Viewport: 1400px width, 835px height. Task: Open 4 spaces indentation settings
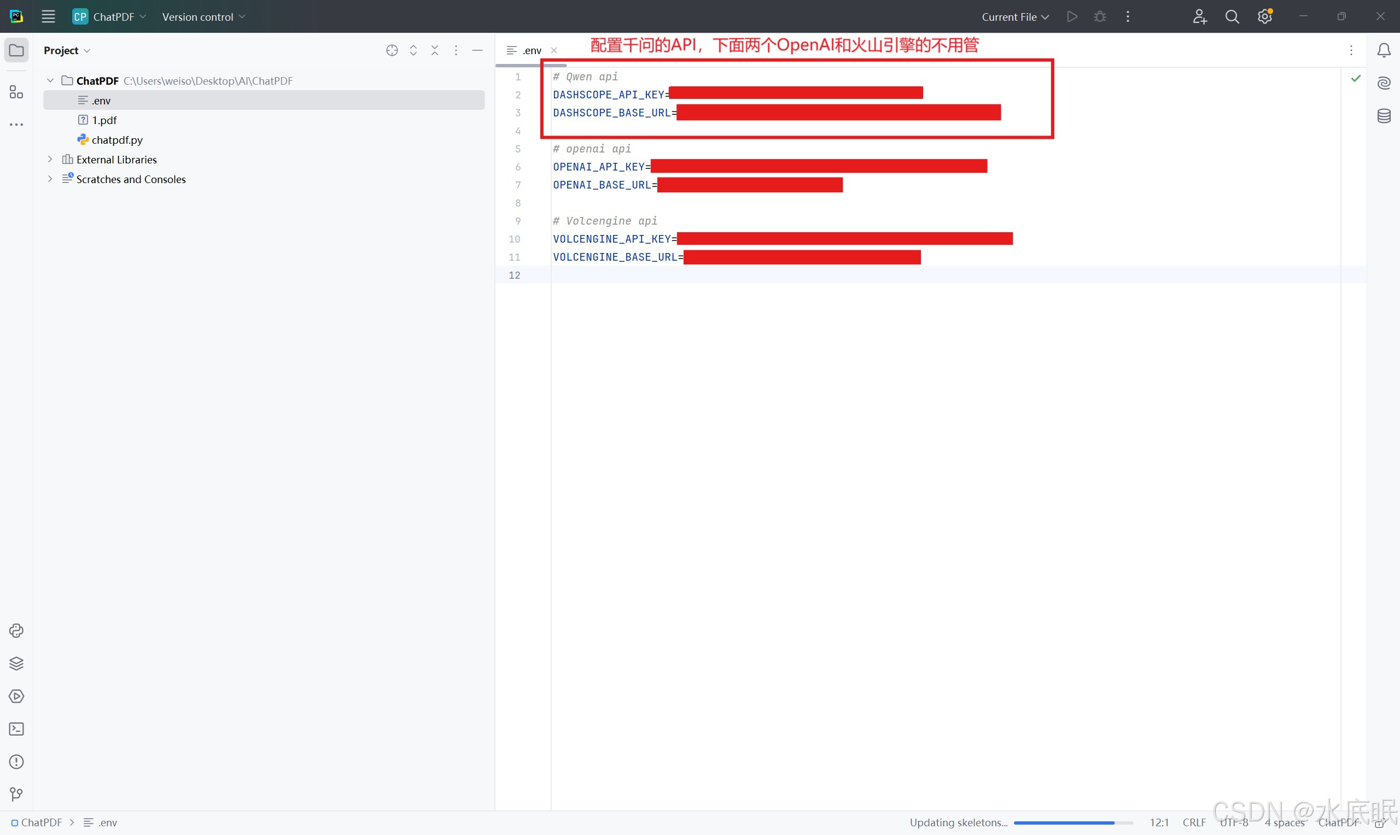pyautogui.click(x=1285, y=822)
